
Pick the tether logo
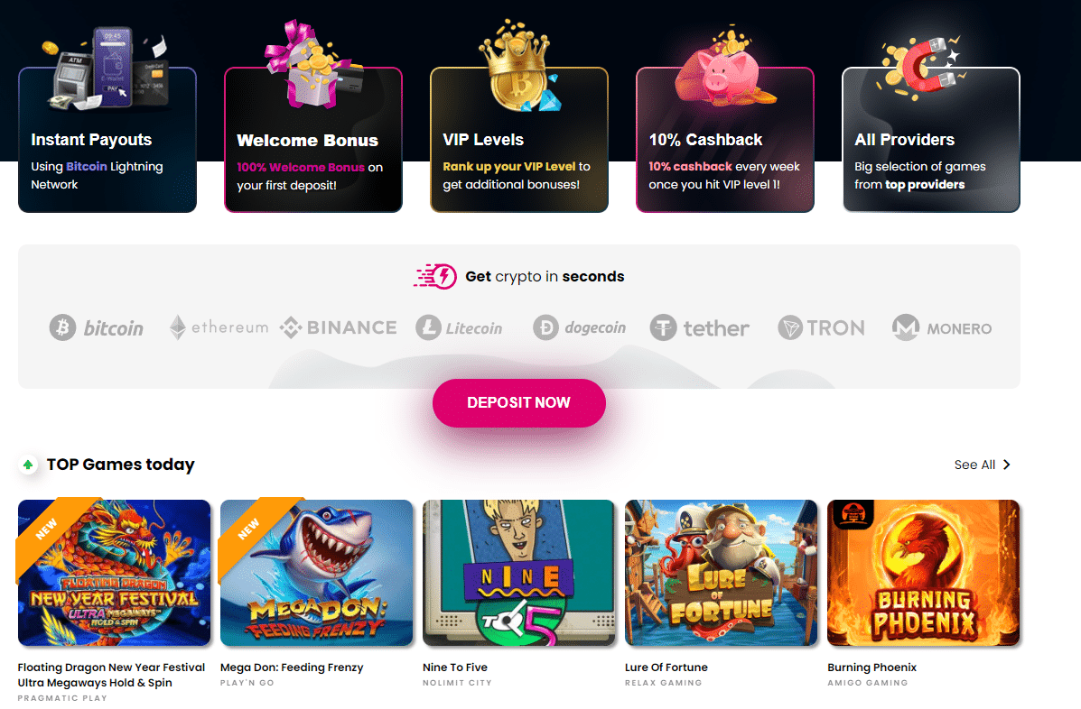pos(699,327)
